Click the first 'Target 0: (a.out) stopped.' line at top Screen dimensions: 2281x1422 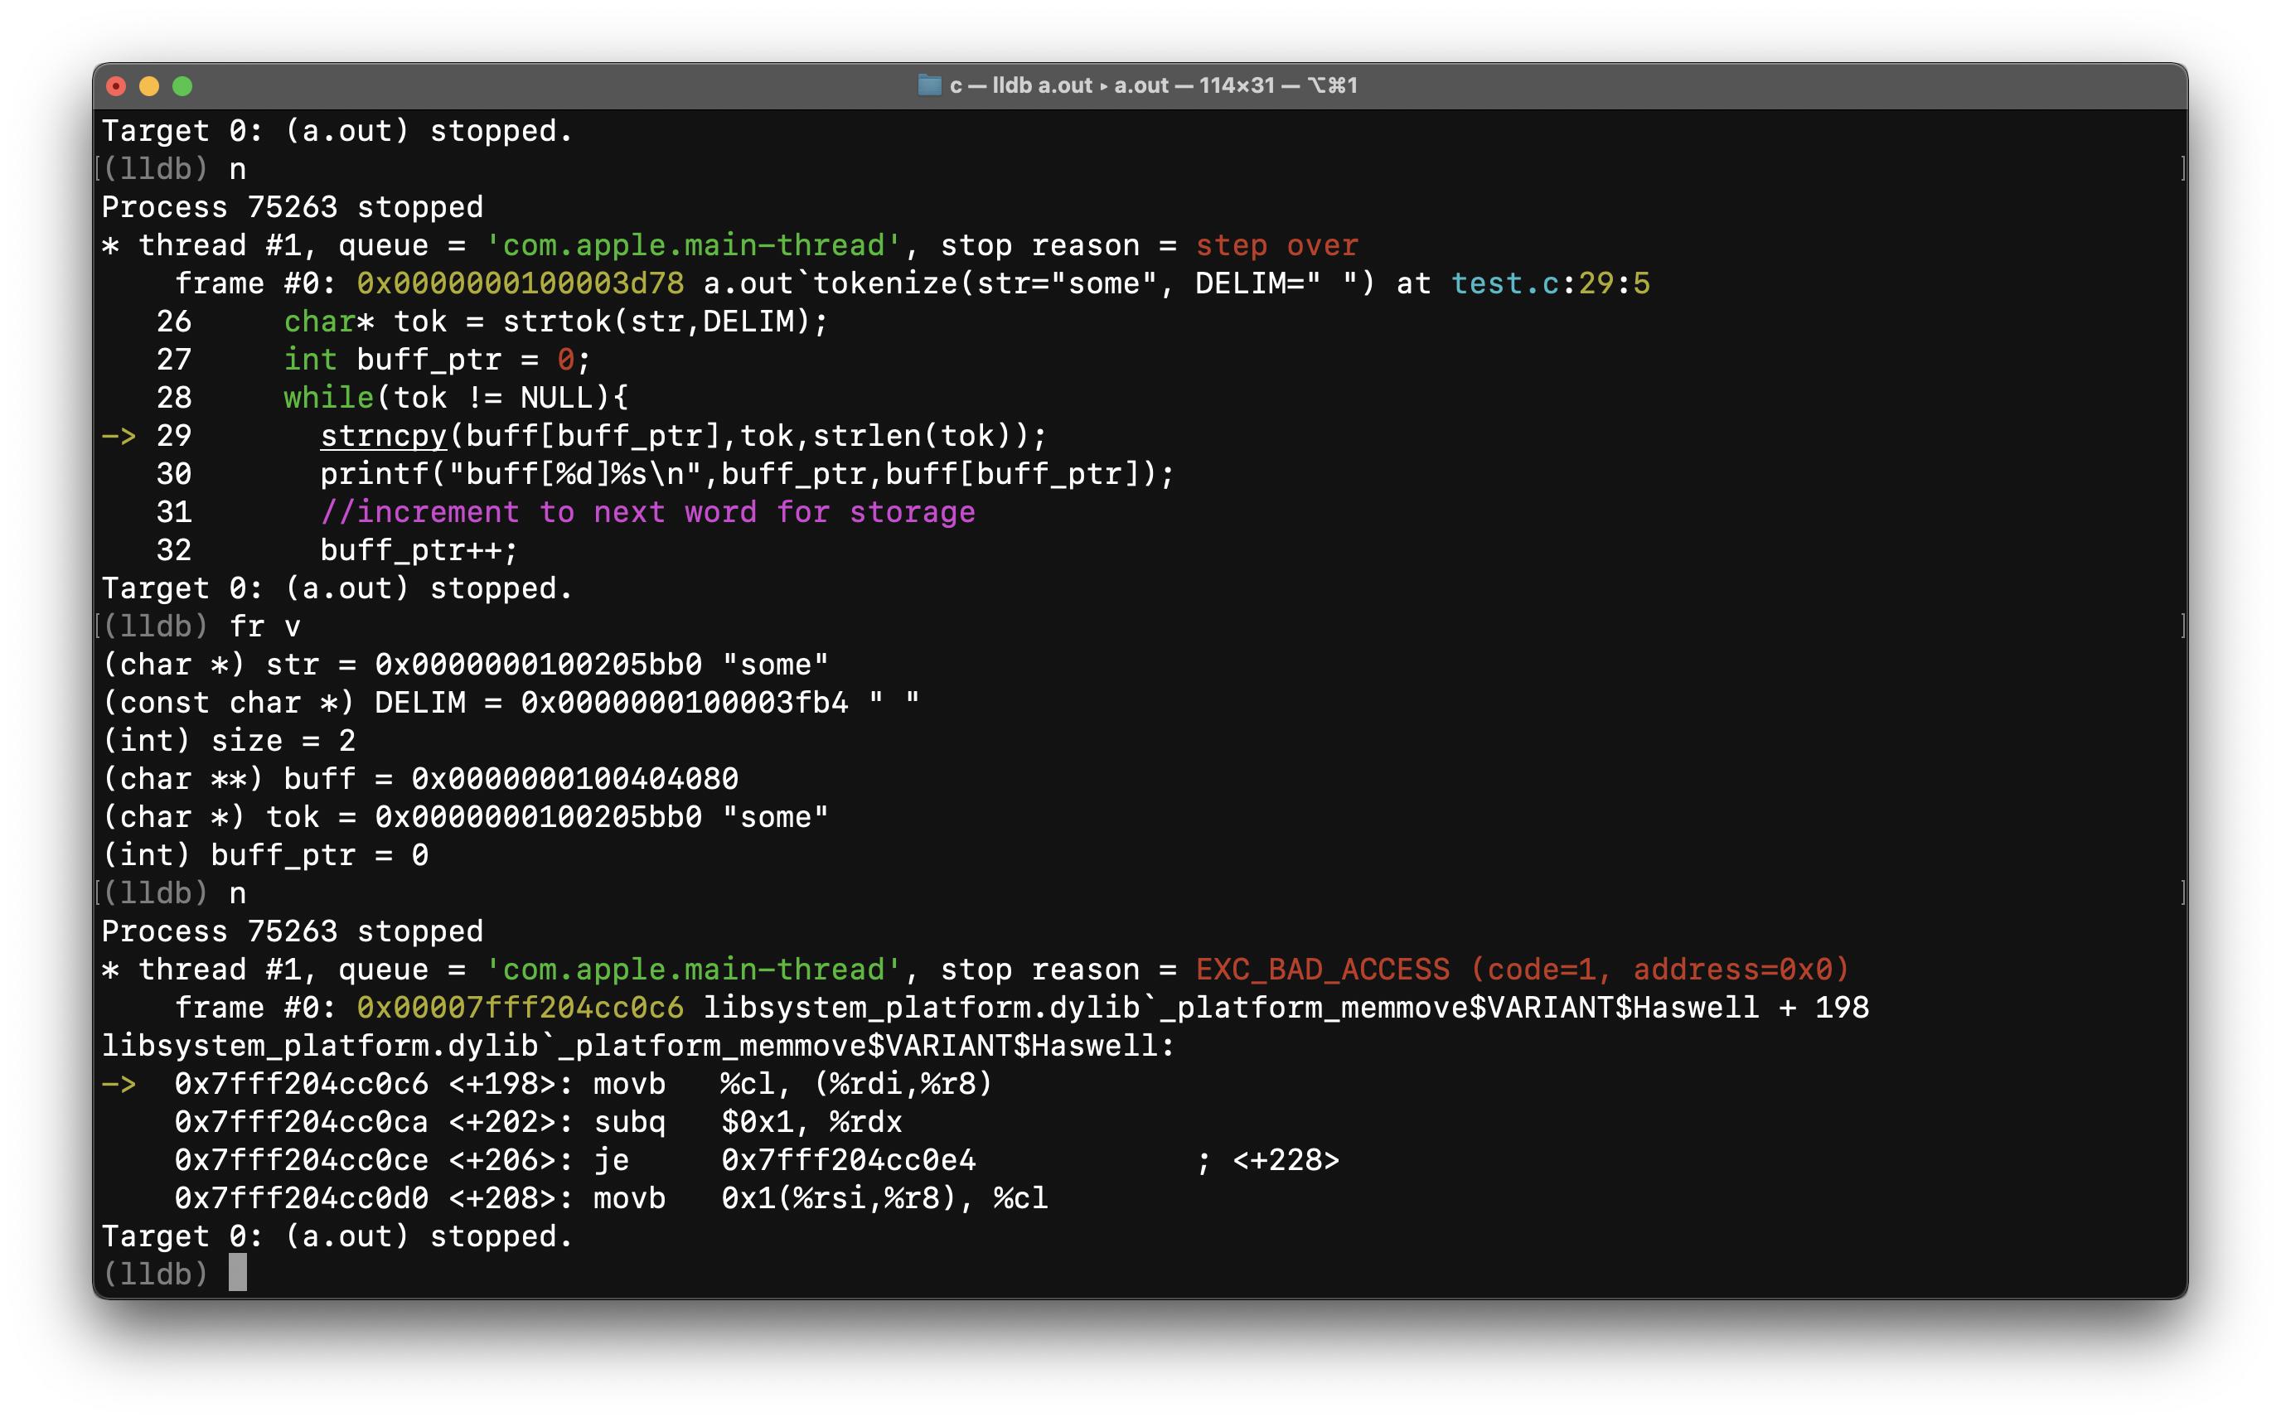click(x=337, y=131)
